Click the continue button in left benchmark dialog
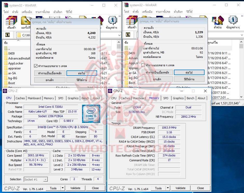 pyautogui.click(x=82, y=73)
